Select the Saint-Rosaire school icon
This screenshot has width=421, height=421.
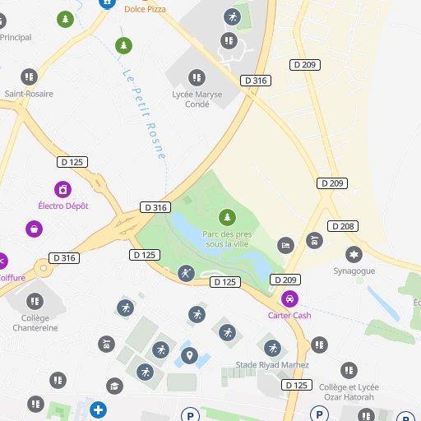coord(29,76)
